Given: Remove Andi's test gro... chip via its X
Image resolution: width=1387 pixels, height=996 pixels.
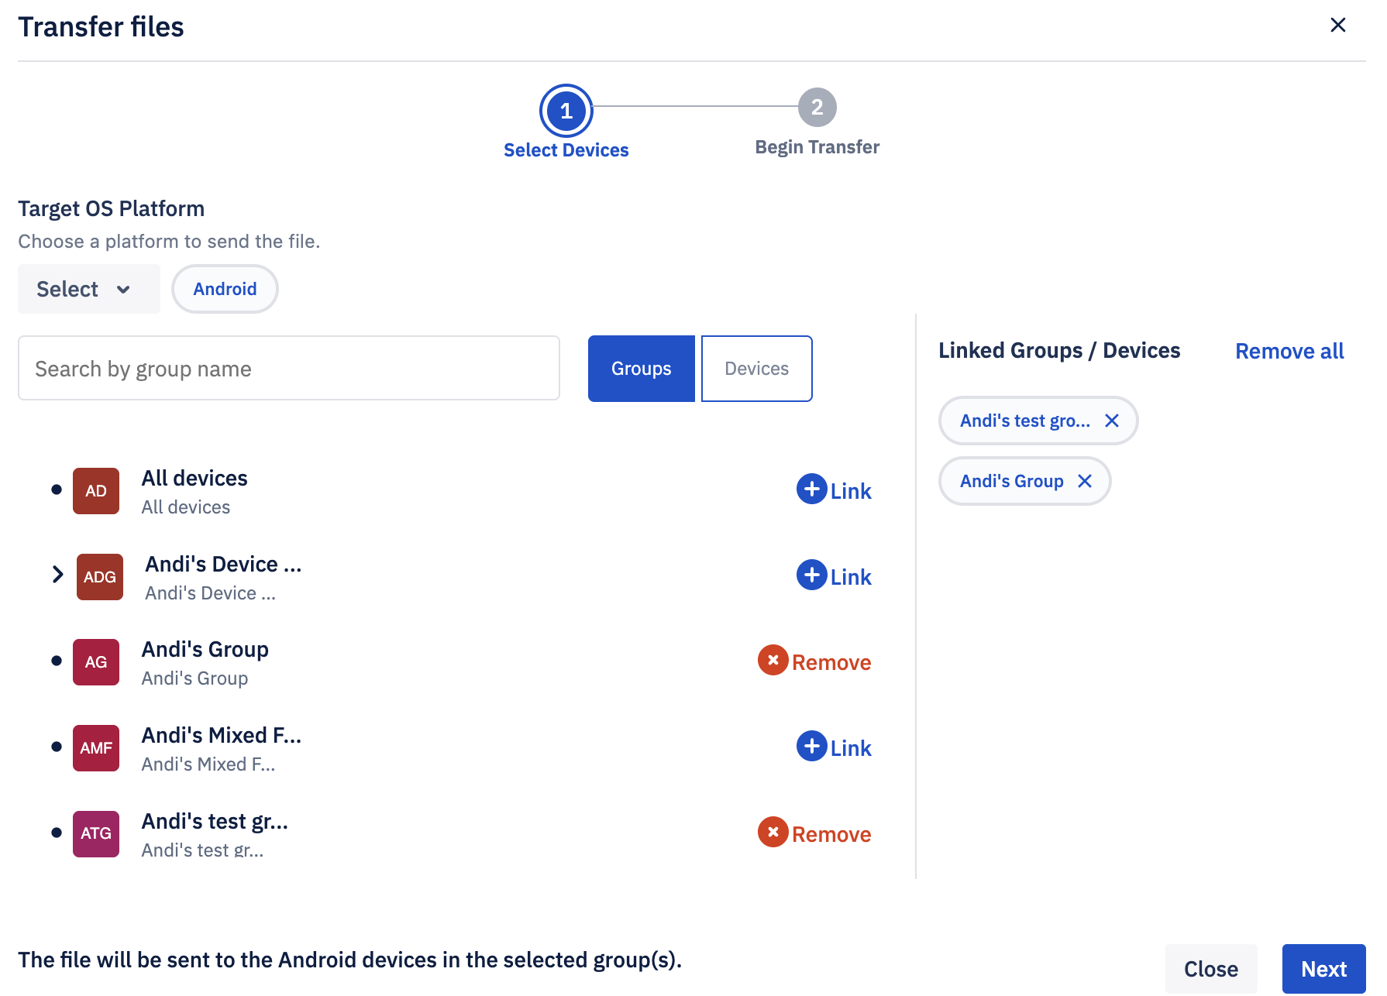Looking at the screenshot, I should [1111, 421].
